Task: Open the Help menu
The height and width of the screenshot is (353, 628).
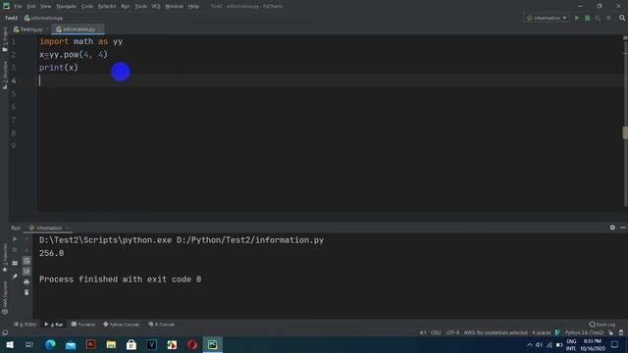Action: 194,7
